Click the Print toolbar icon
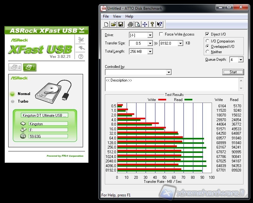Viewport: 253px width, 203px height. coord(130,24)
